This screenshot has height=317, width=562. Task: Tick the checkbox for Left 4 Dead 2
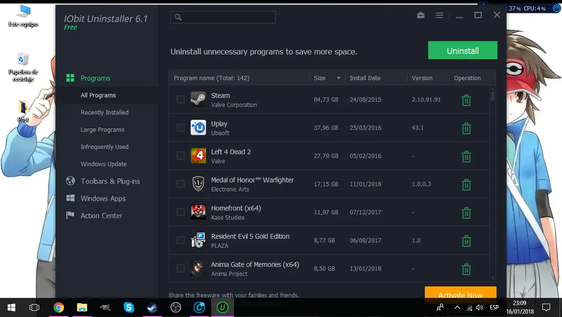pos(181,156)
